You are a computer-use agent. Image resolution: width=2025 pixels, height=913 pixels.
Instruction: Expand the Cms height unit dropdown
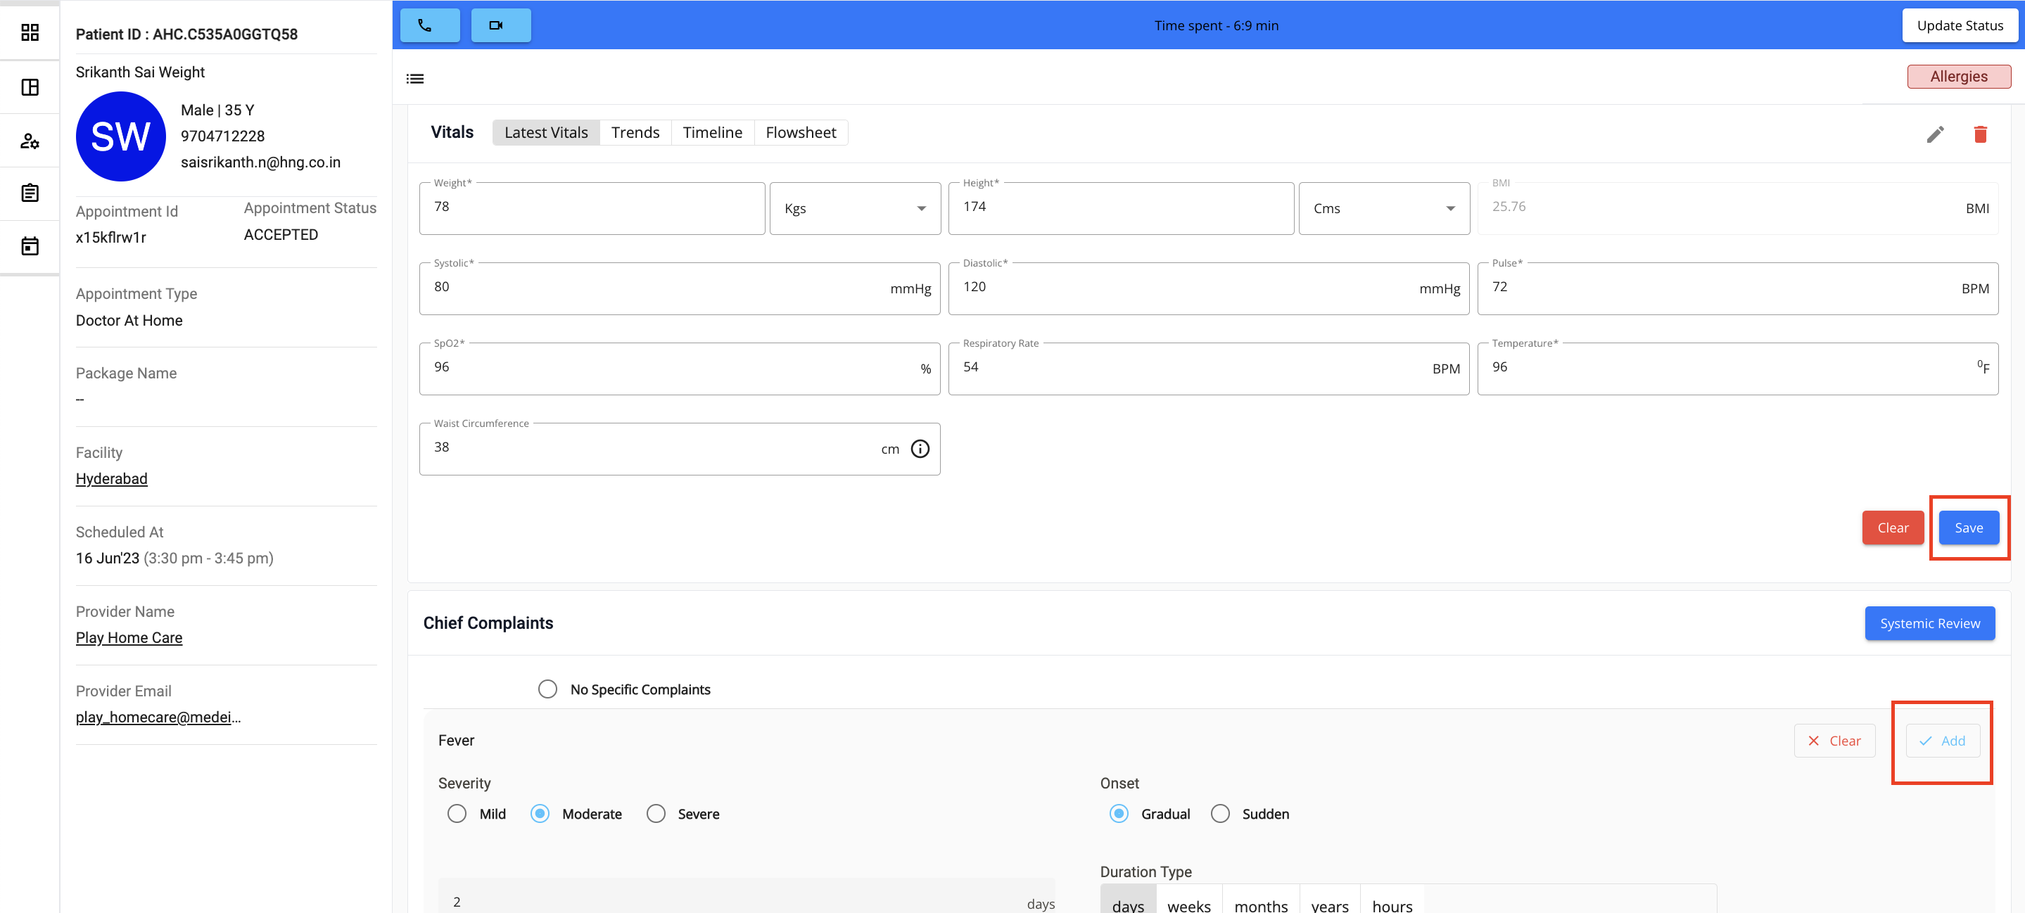(x=1383, y=209)
